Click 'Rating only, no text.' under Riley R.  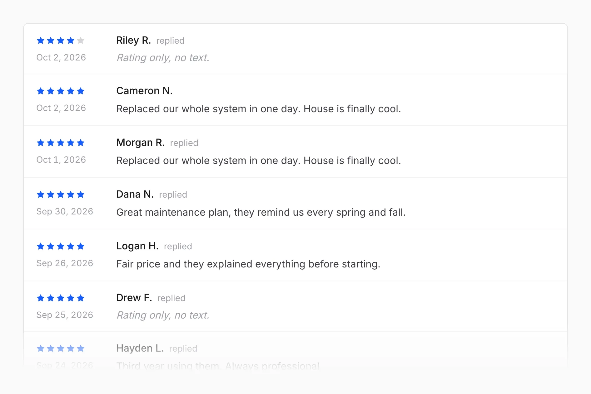[163, 58]
